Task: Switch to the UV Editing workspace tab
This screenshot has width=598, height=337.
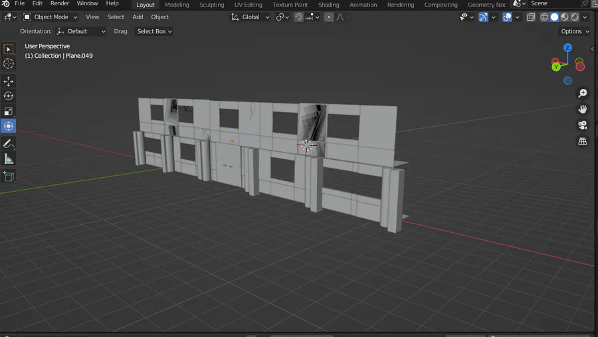Action: coord(249,5)
